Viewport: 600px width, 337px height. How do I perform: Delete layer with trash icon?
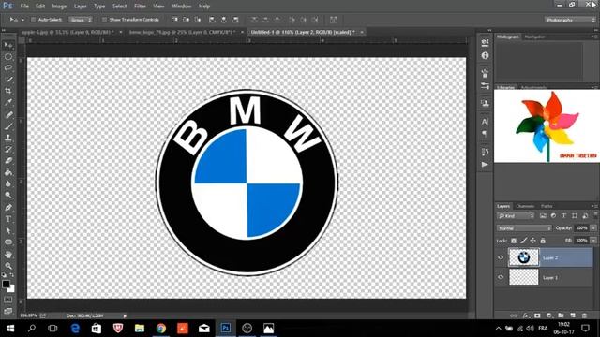584,315
